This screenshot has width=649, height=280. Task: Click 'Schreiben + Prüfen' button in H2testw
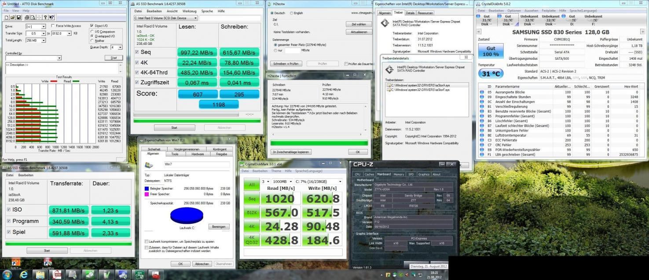tap(286, 64)
